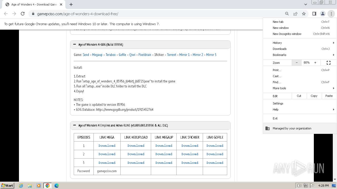Image resolution: width=337 pixels, height=189 pixels.
Task: Download episode 3 from LINK MEGAUP
Action: click(x=164, y=163)
